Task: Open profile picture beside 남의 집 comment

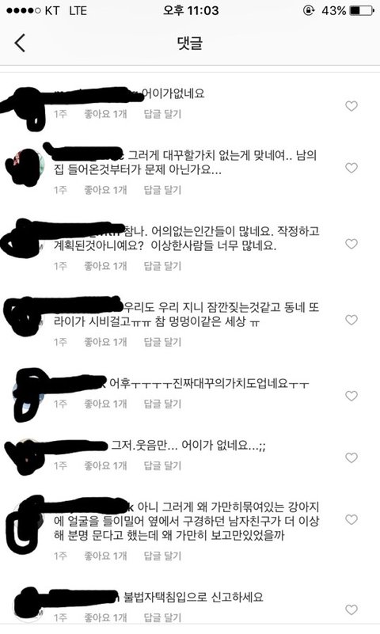Action: [x=27, y=166]
